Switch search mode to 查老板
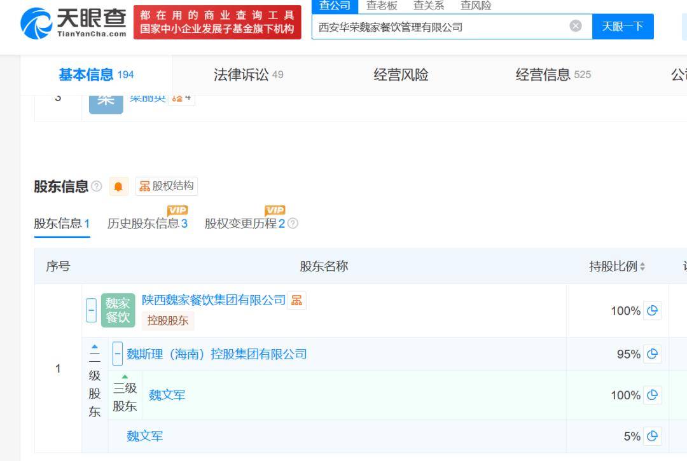This screenshot has height=461, width=687. coord(382,6)
